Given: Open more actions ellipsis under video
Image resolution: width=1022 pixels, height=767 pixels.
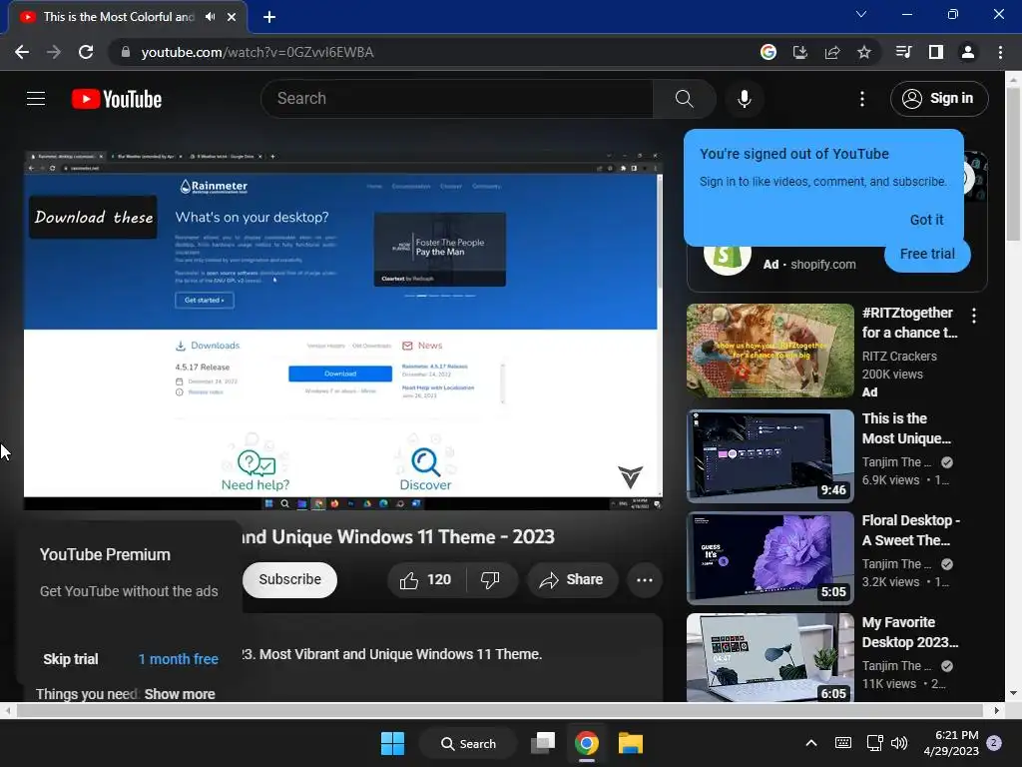Looking at the screenshot, I should tap(644, 580).
